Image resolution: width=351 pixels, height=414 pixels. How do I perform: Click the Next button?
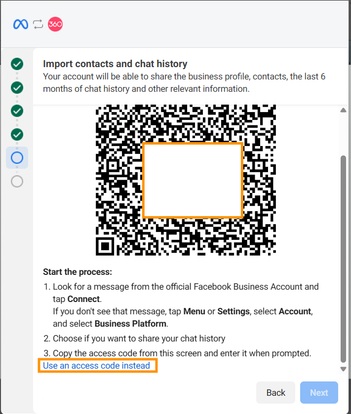coord(319,393)
